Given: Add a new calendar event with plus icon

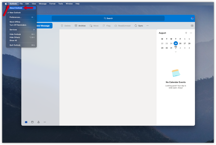Looking at the screenshot, I should click(x=186, y=33).
